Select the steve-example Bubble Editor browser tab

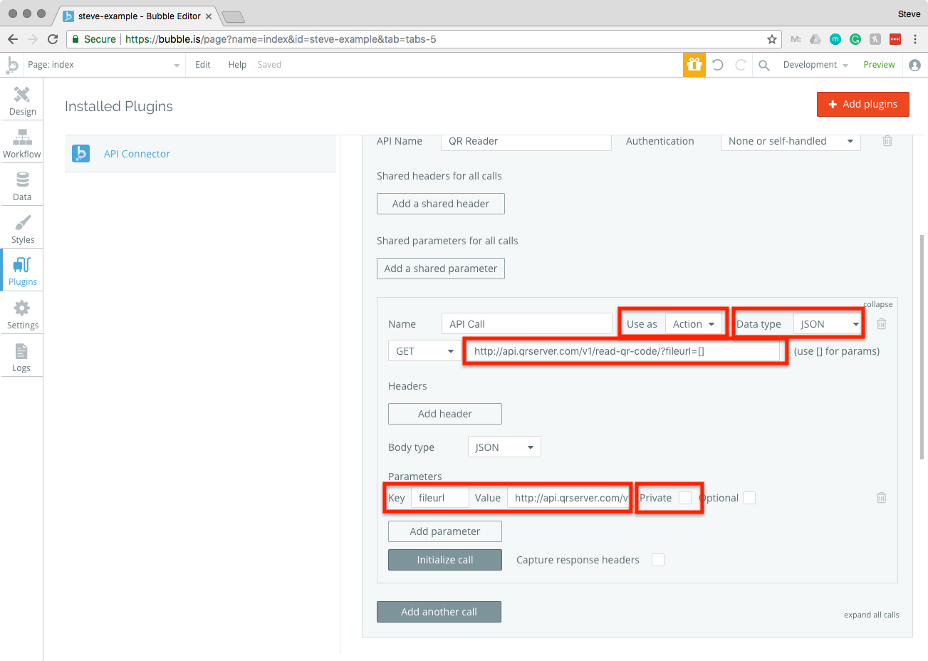138,16
